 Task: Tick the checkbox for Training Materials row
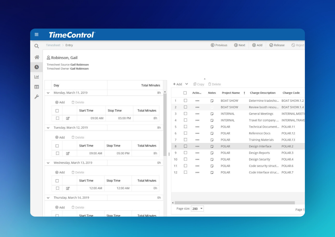pyautogui.click(x=185, y=140)
